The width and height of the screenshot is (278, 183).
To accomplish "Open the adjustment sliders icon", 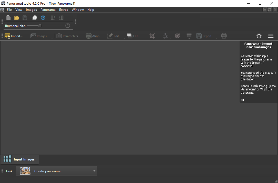I will click(x=165, y=36).
